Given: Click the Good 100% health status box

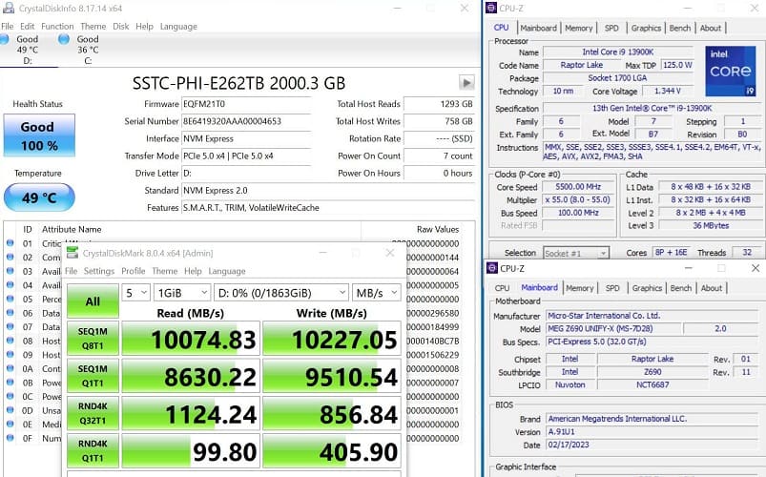Looking at the screenshot, I should click(38, 135).
